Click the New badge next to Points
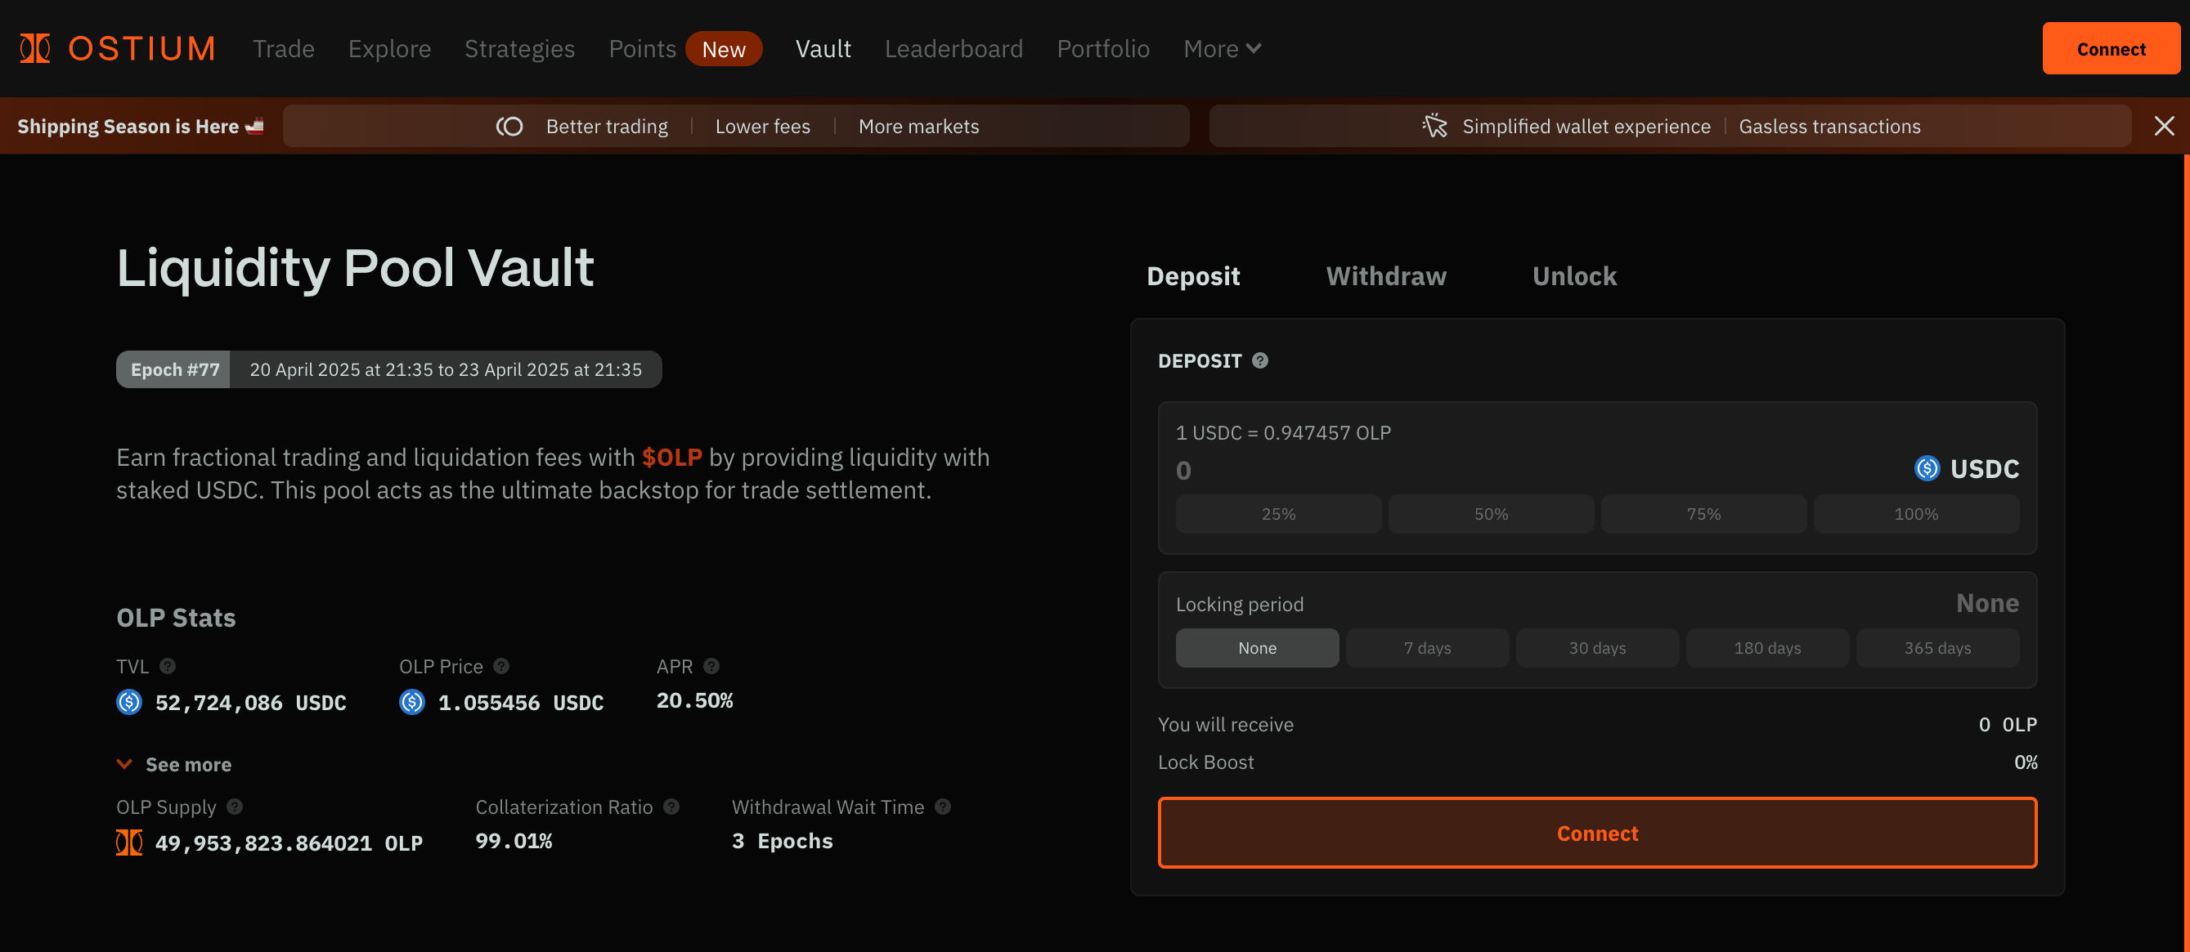 click(x=724, y=49)
